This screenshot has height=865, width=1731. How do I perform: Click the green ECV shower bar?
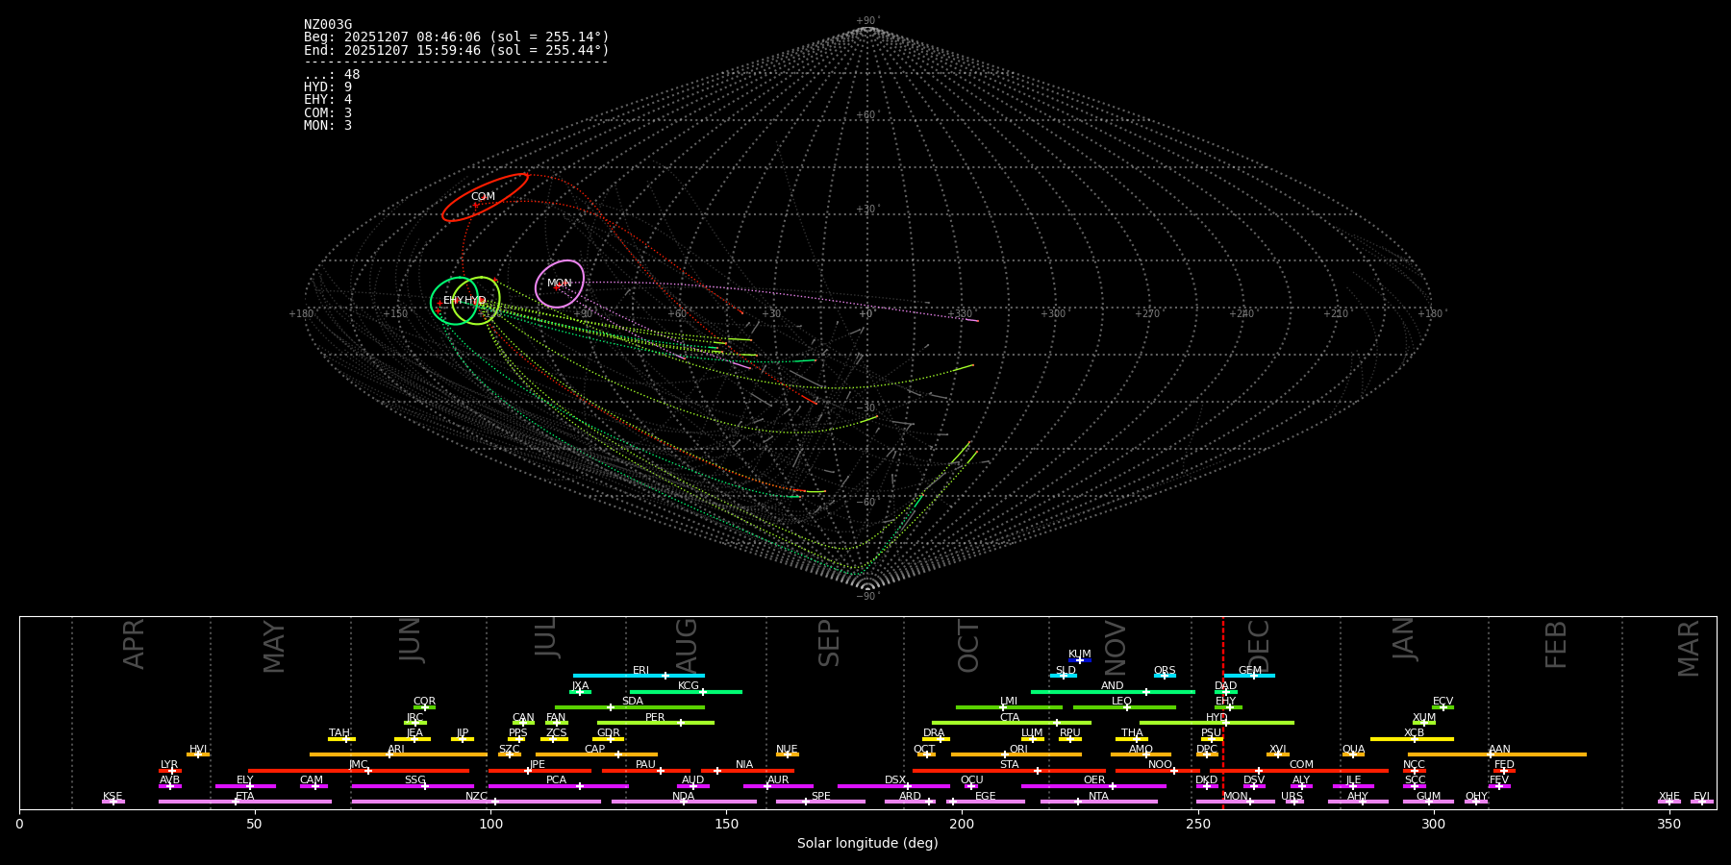pyautogui.click(x=1442, y=707)
